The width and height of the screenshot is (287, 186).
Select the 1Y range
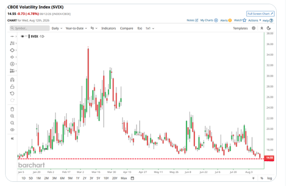click(x=78, y=178)
